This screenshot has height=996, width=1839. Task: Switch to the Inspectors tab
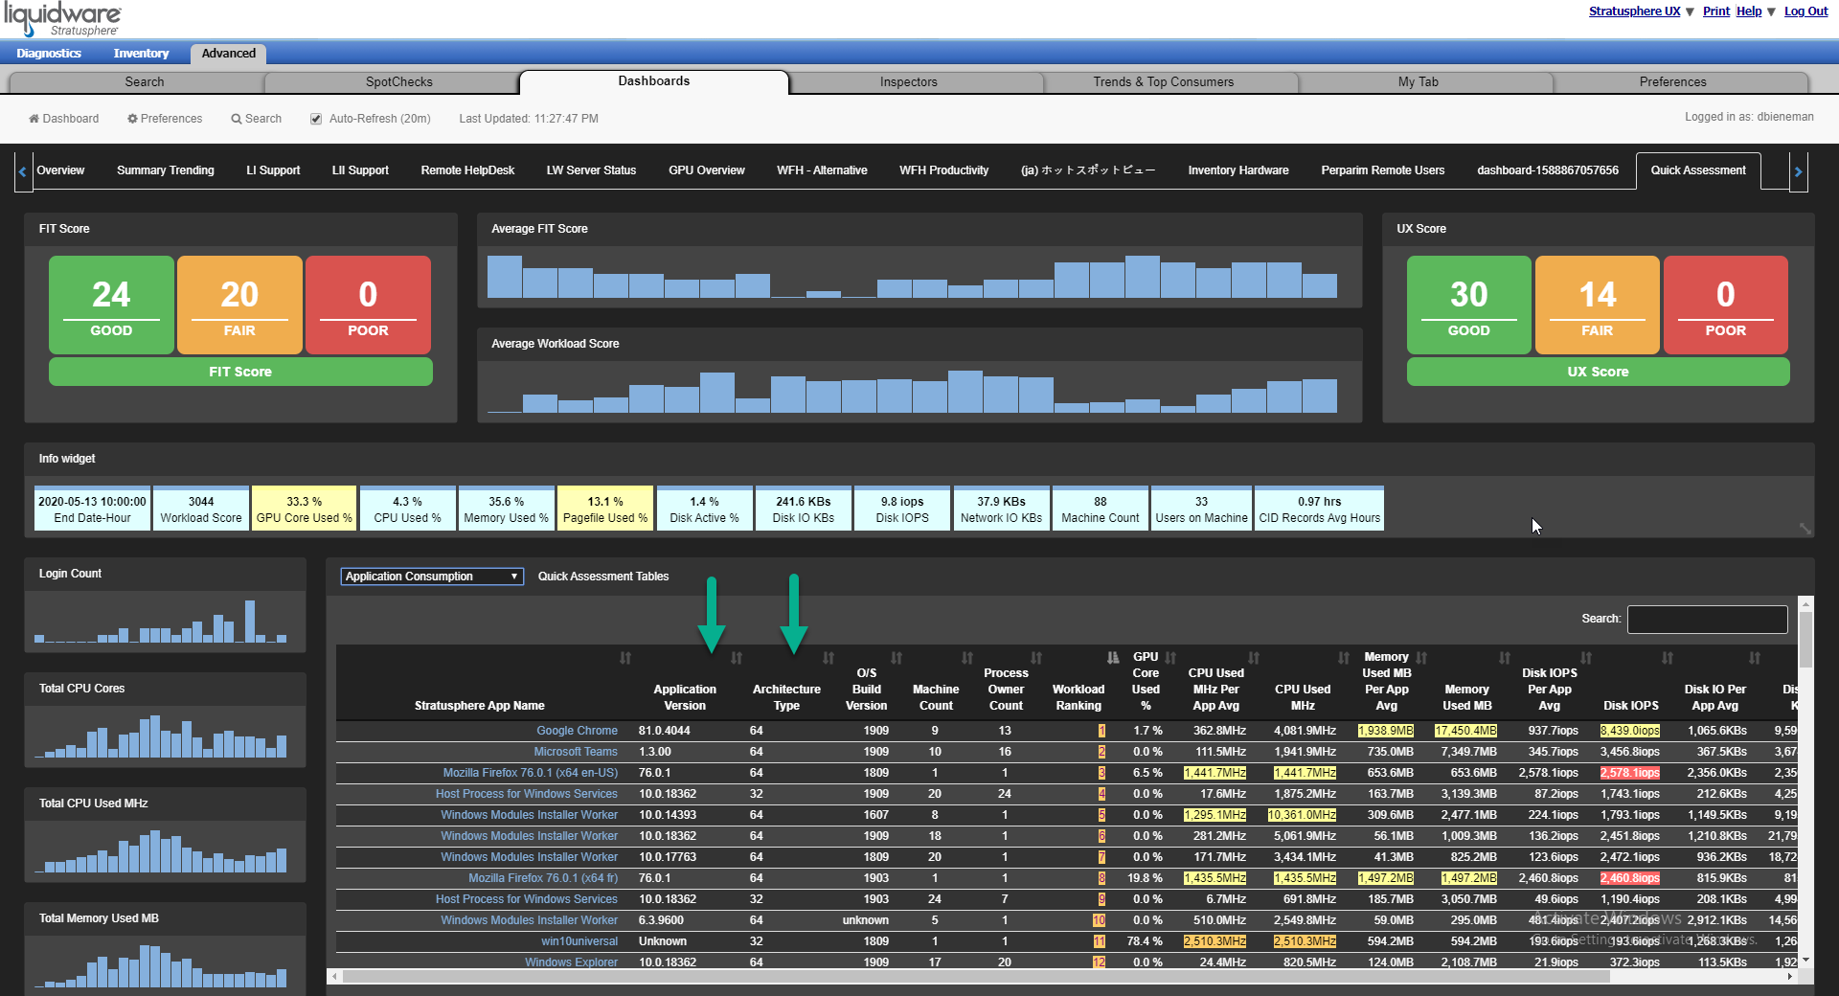[908, 82]
